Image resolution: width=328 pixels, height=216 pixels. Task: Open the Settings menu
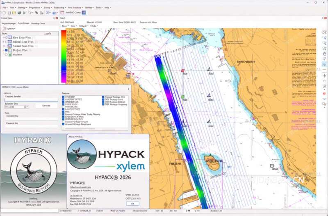pyautogui.click(x=22, y=7)
